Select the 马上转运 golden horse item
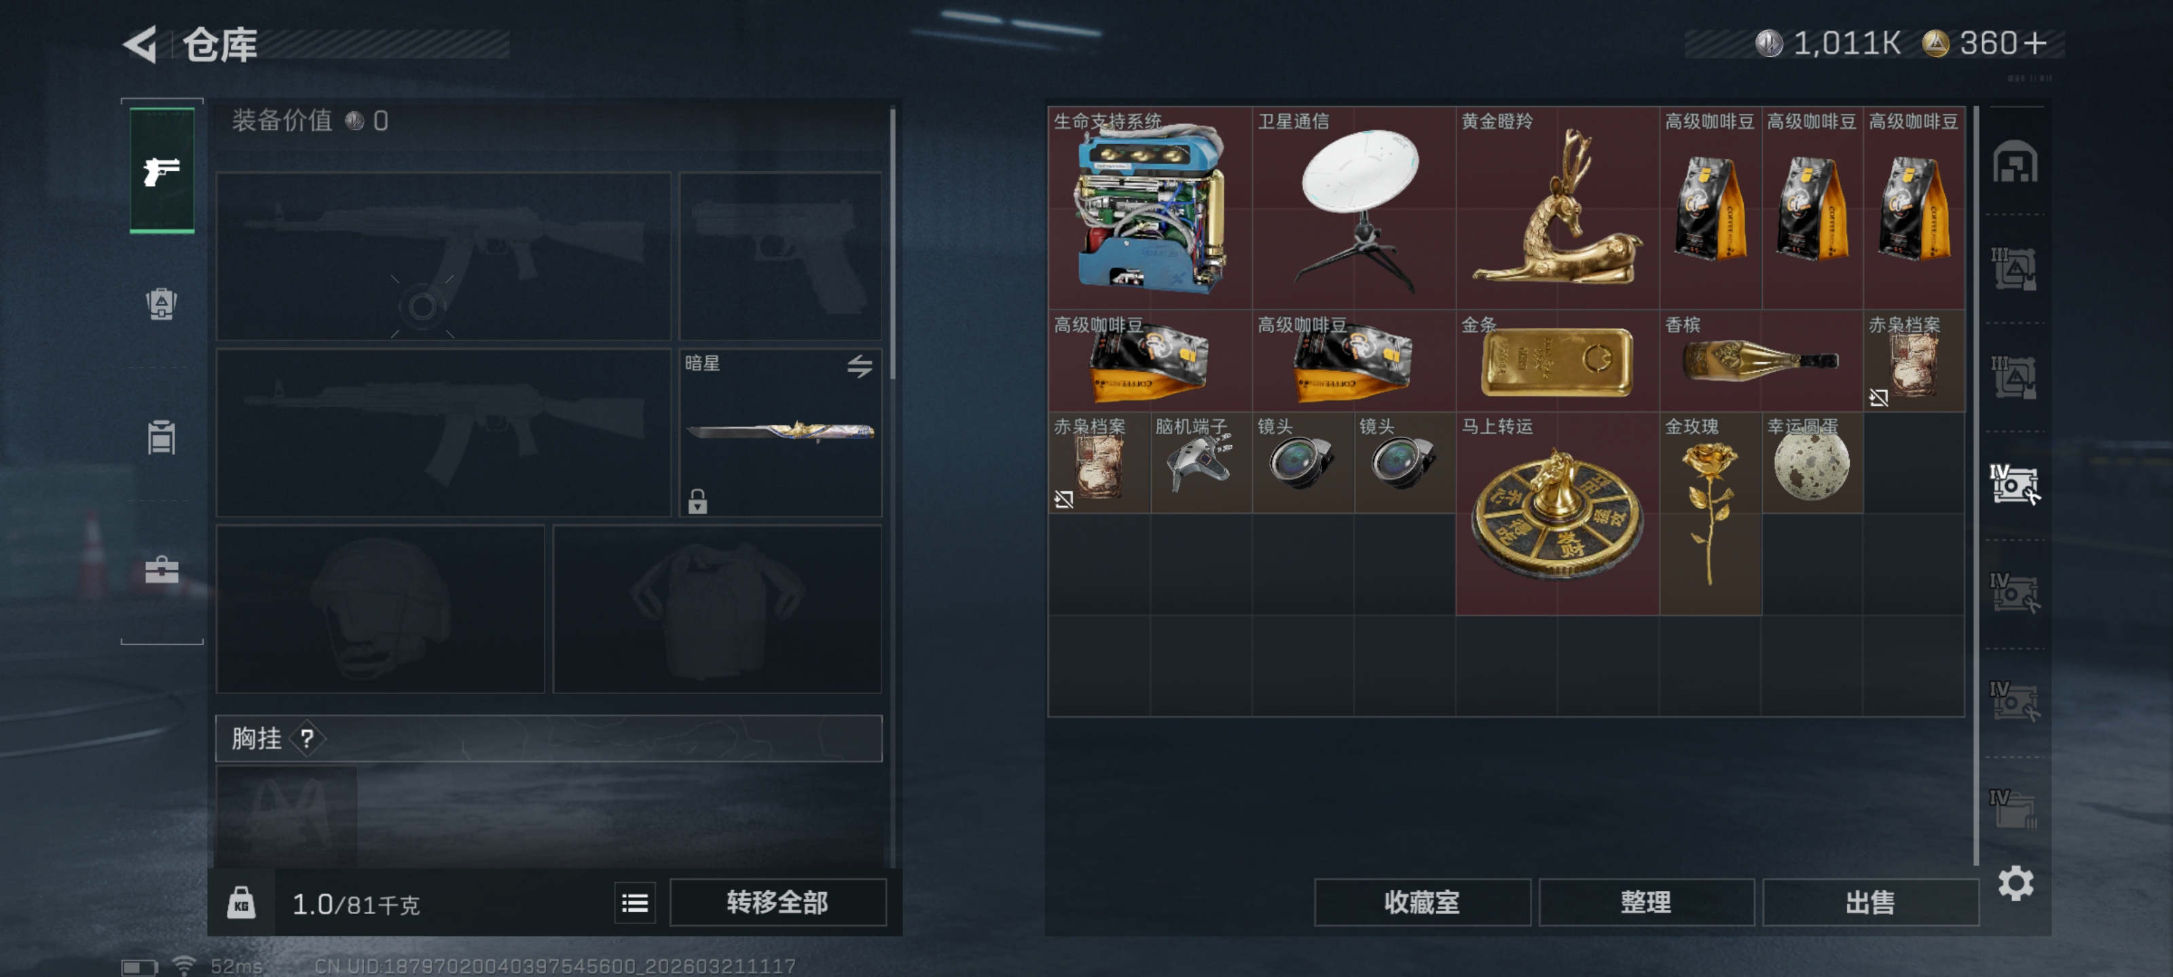 click(x=1557, y=514)
